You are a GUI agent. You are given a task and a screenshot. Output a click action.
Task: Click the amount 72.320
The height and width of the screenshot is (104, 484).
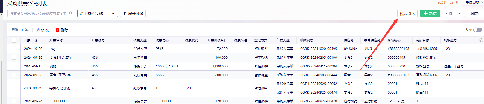[x=222, y=49]
